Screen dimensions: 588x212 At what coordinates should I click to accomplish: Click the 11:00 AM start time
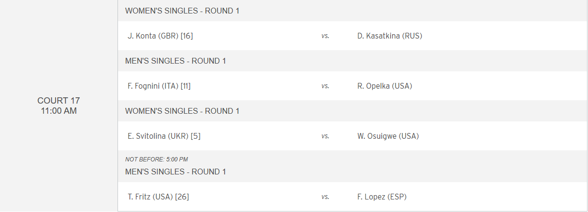pos(59,111)
